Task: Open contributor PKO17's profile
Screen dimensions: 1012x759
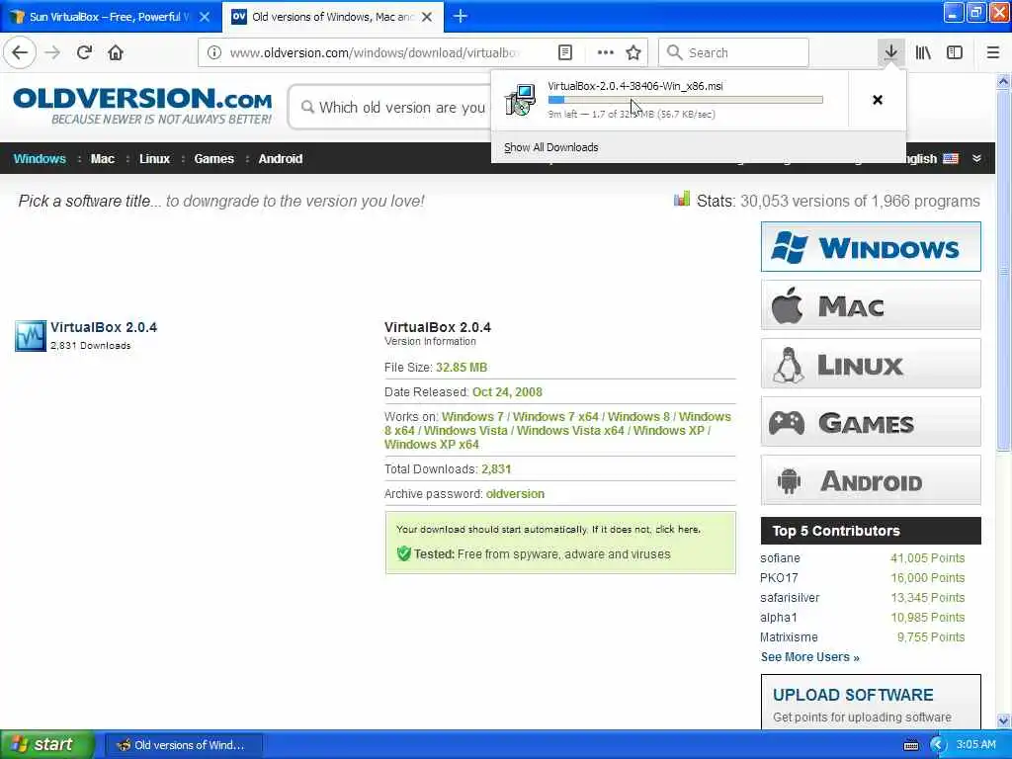Action: [779, 577]
